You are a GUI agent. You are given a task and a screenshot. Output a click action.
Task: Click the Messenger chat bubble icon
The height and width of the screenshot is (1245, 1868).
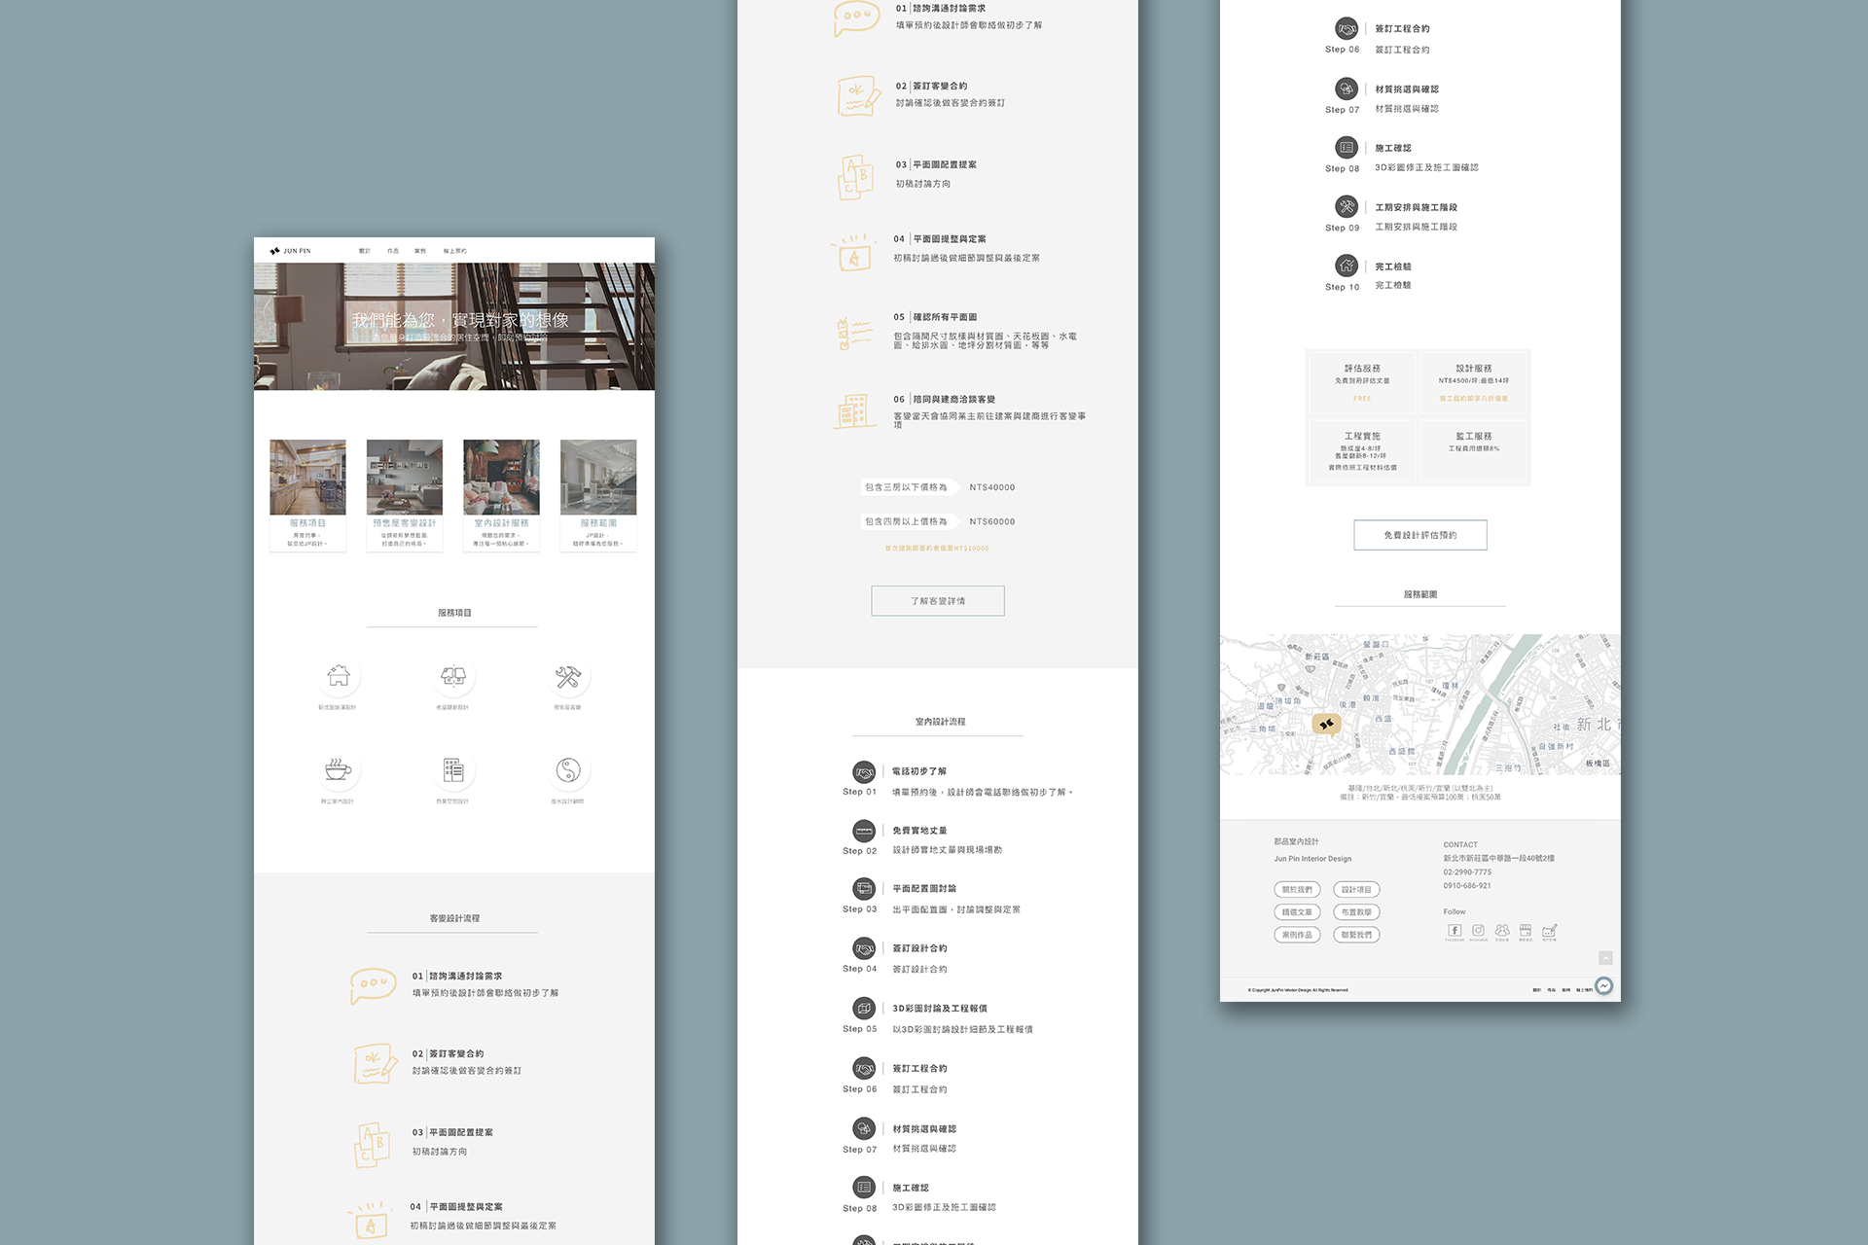1603,985
